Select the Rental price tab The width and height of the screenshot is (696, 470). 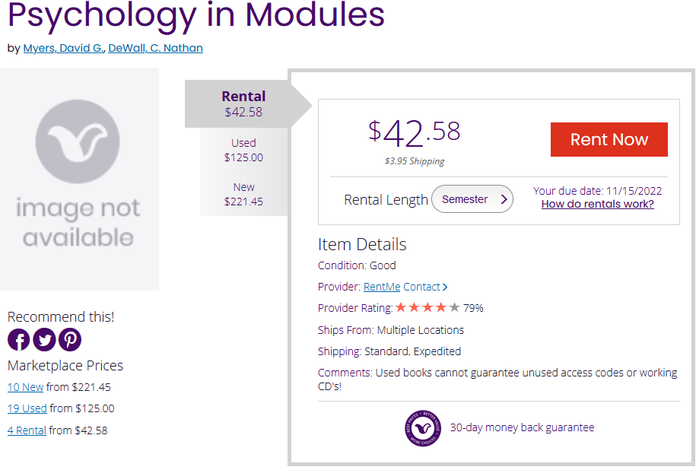(x=243, y=103)
